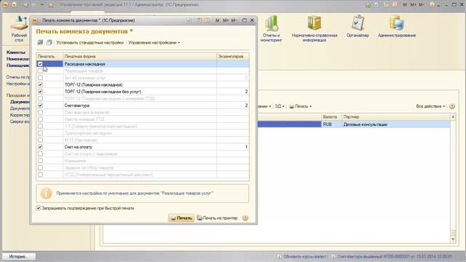Expand the Управление настройками dropdown
This screenshot has width=466, height=262.
154,43
